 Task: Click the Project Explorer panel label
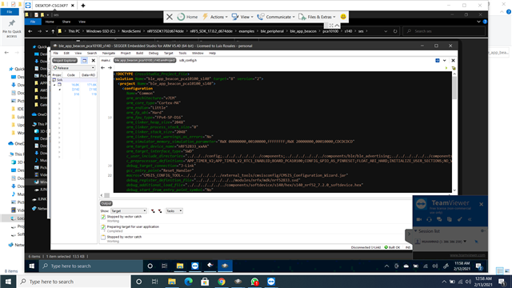tap(65, 61)
